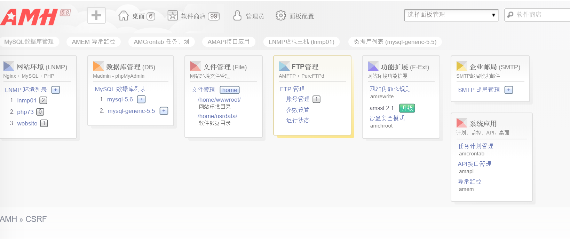Open the 任务计划管理 link
The width and height of the screenshot is (570, 239).
click(x=476, y=146)
